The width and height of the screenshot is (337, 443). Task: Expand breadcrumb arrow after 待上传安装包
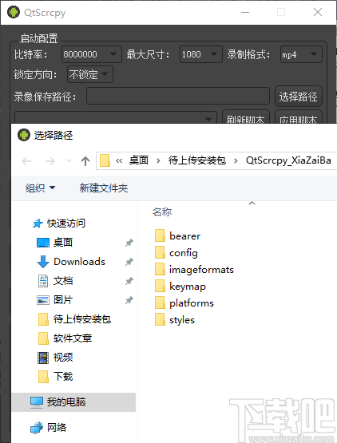pyautogui.click(x=236, y=160)
